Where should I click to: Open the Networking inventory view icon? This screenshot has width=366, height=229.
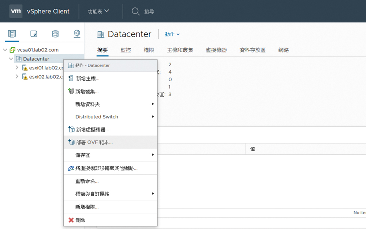click(x=77, y=34)
